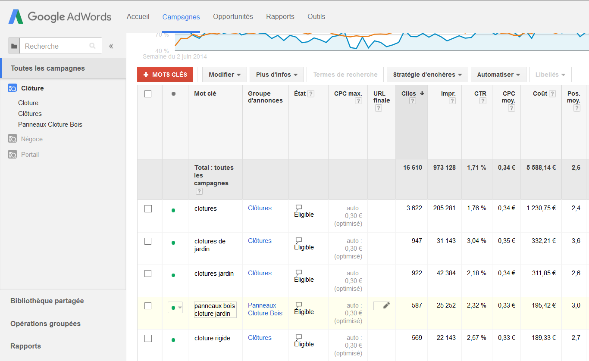Image resolution: width=589 pixels, height=361 pixels.
Task: Click the red MOTS CLÉS button
Action: (165, 75)
